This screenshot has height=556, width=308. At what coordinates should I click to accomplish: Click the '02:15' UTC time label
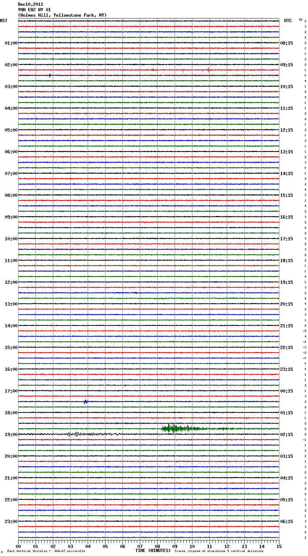click(287, 435)
